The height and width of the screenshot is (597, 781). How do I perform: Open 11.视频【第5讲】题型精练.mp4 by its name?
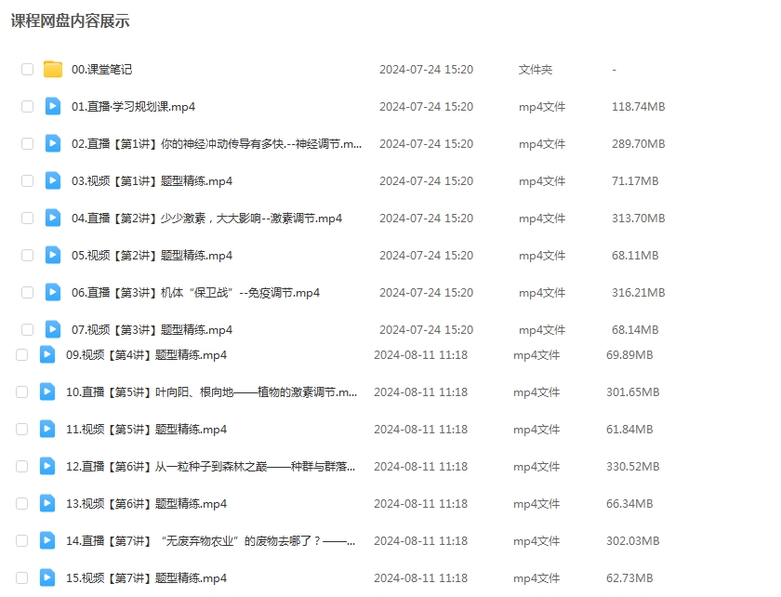(x=146, y=430)
